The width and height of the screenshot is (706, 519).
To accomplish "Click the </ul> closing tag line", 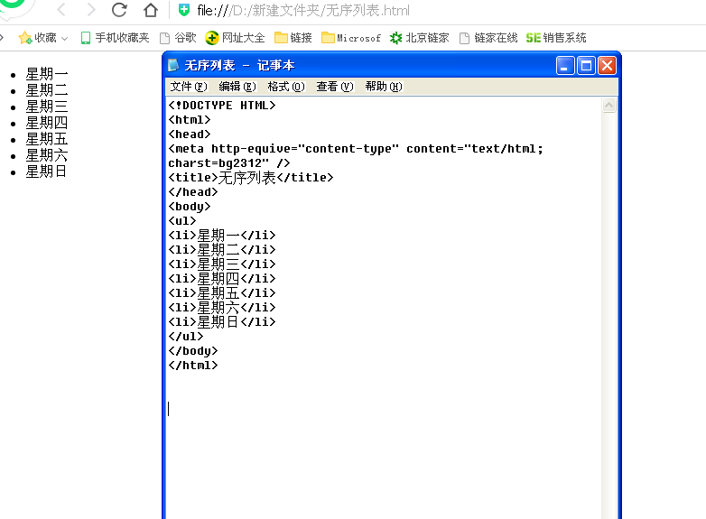I will pyautogui.click(x=186, y=337).
